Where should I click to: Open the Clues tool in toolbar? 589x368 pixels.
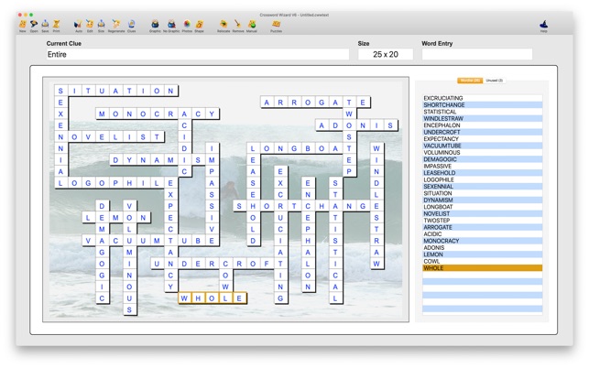pyautogui.click(x=132, y=24)
